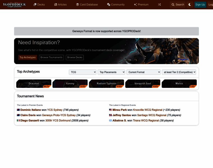Open the 300th YCS Dortmund link
The height and width of the screenshot is (168, 213).
[58, 120]
